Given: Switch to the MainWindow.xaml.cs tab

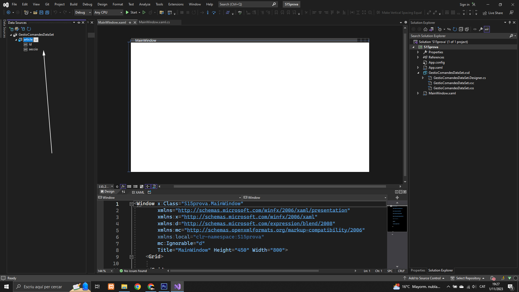Looking at the screenshot, I should tap(154, 22).
